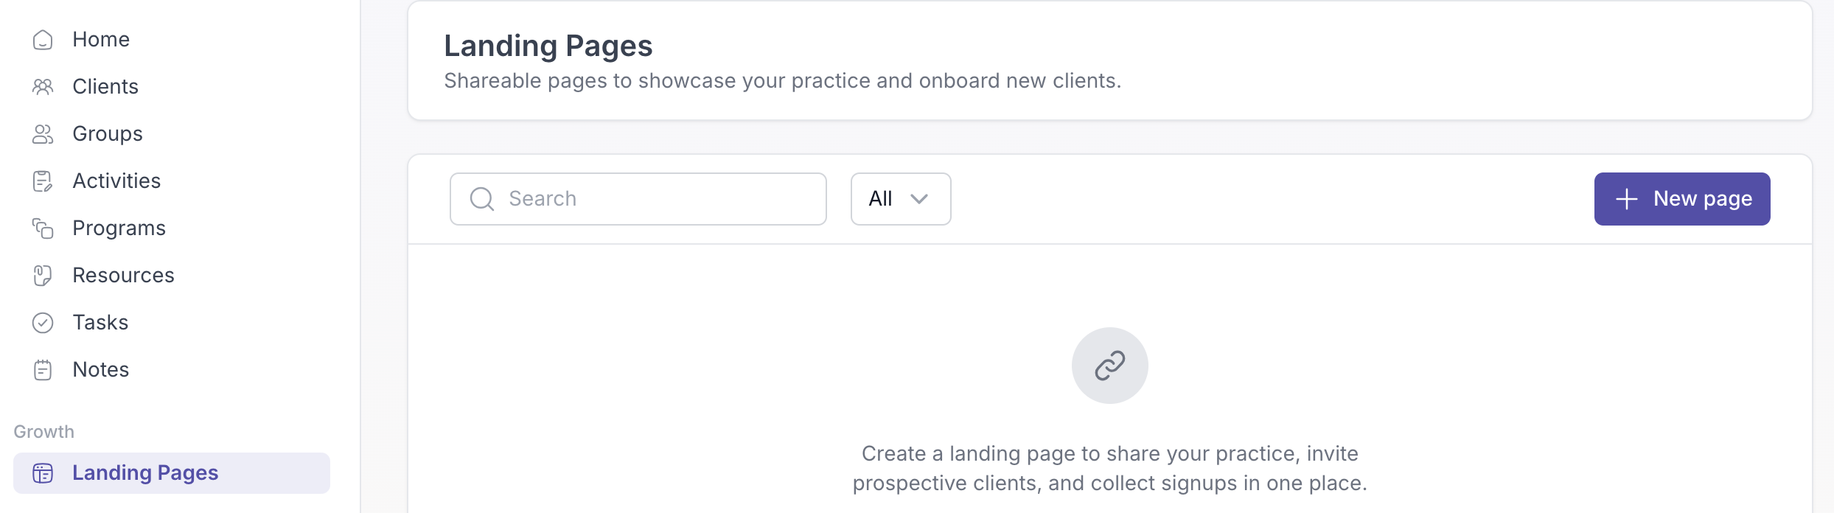Open the All filter dropdown
This screenshot has height=513, width=1834.
coord(901,199)
